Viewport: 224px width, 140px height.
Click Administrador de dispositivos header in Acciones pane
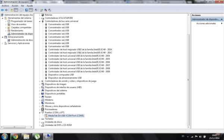pos(207,19)
